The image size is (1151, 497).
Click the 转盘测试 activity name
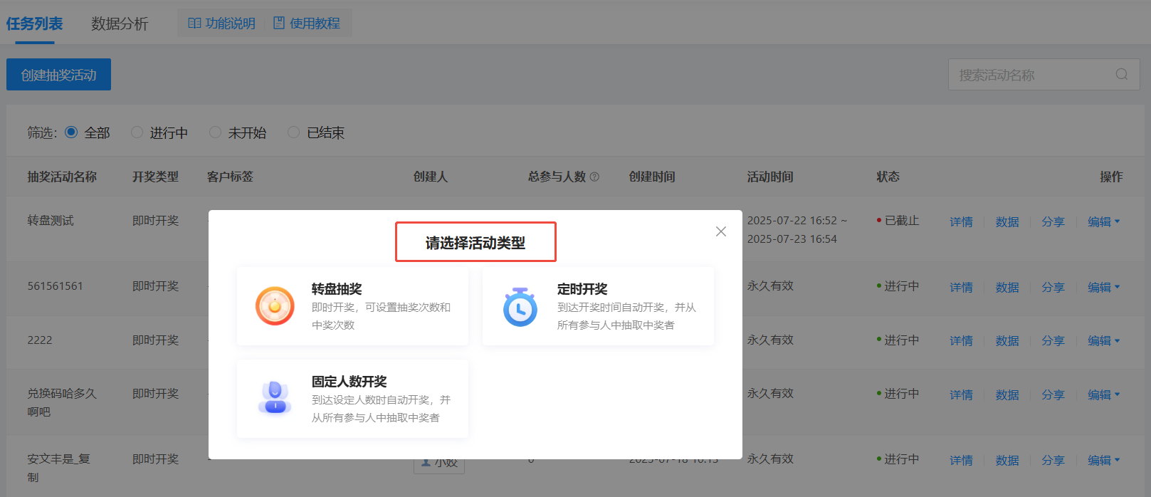tap(51, 221)
